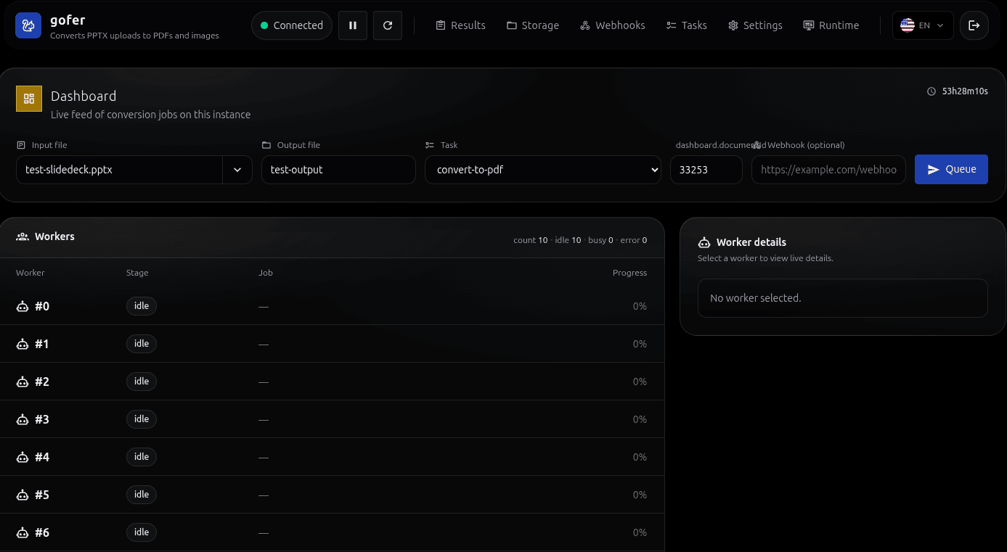Click the logout icon button
The width and height of the screenshot is (1007, 552).
974,25
